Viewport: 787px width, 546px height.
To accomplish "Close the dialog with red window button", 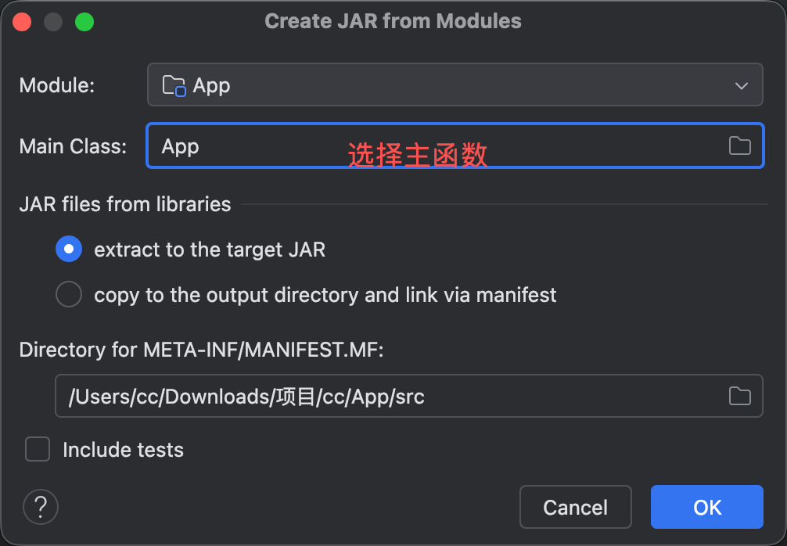I will [x=22, y=22].
